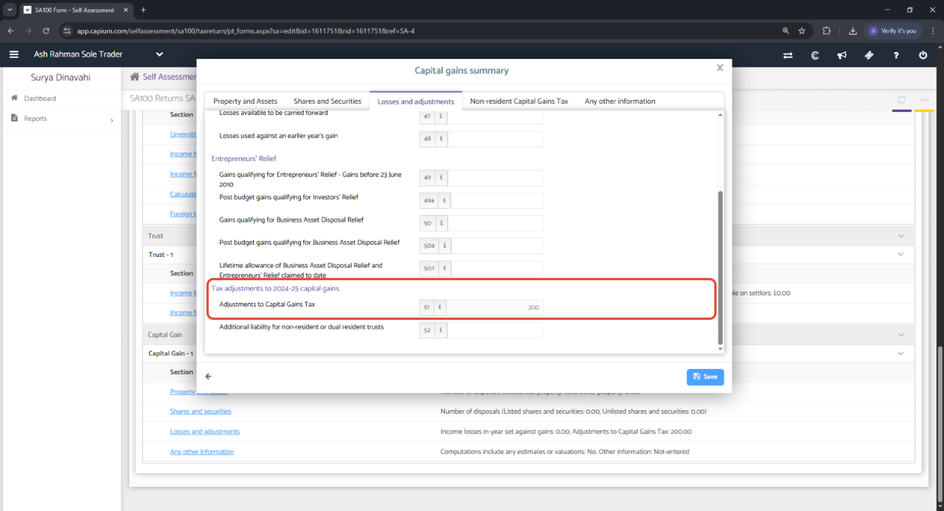Screen dimensions: 944x511
Task: Click the Entrepreneurs' Relief heading
Action: tap(244, 158)
